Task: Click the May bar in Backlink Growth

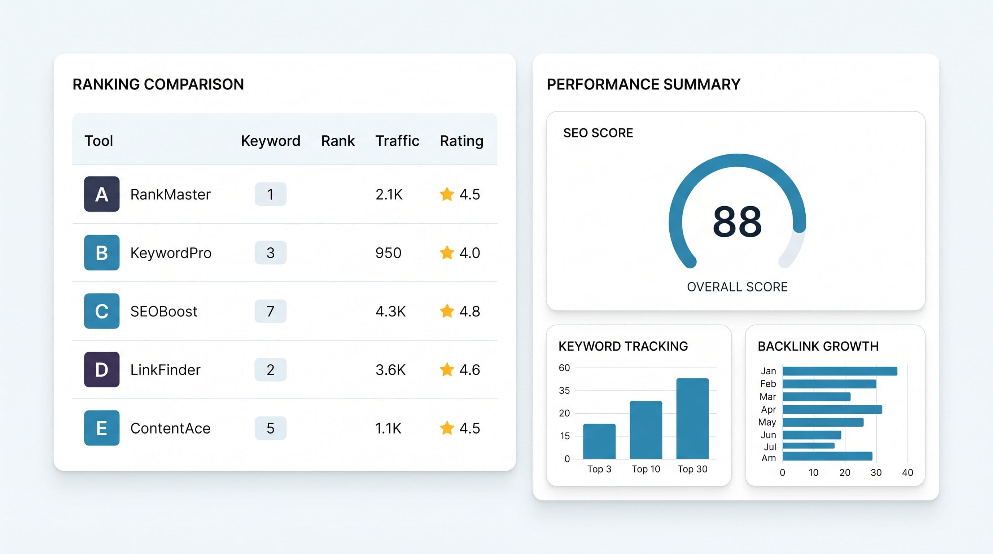Action: coord(823,422)
